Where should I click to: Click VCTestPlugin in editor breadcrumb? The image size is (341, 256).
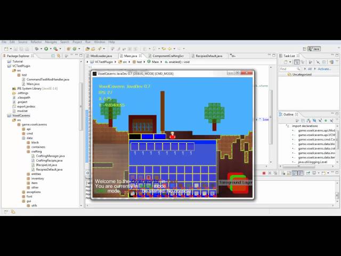[104, 62]
